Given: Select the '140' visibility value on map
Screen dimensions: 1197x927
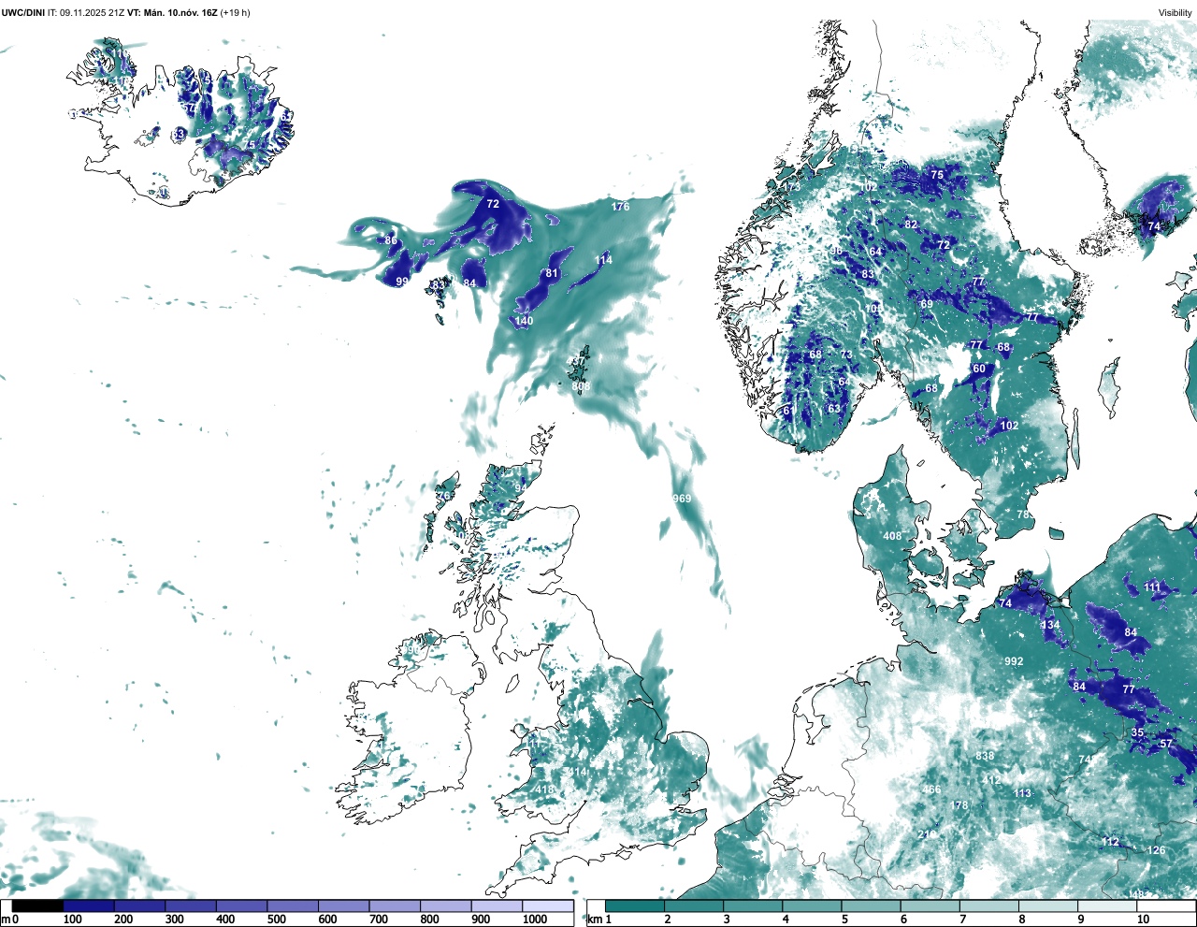Looking at the screenshot, I should 524,321.
